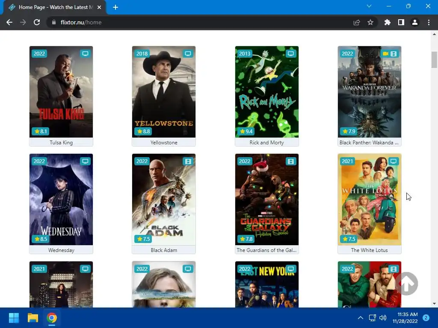Click the yellow camera icon on Wakanda Forever poster
The width and height of the screenshot is (438, 328).
click(x=385, y=53)
